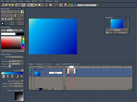
Task: Toggle the green visibility light for Untitled 0
Action: [x=30, y=70]
